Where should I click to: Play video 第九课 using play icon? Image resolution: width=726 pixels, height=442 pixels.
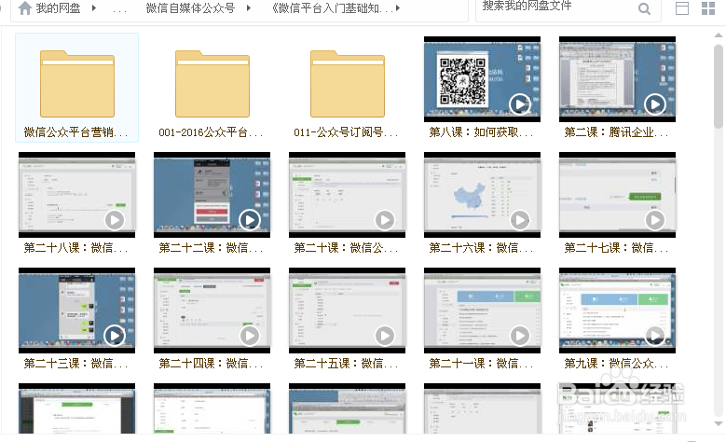pos(654,336)
